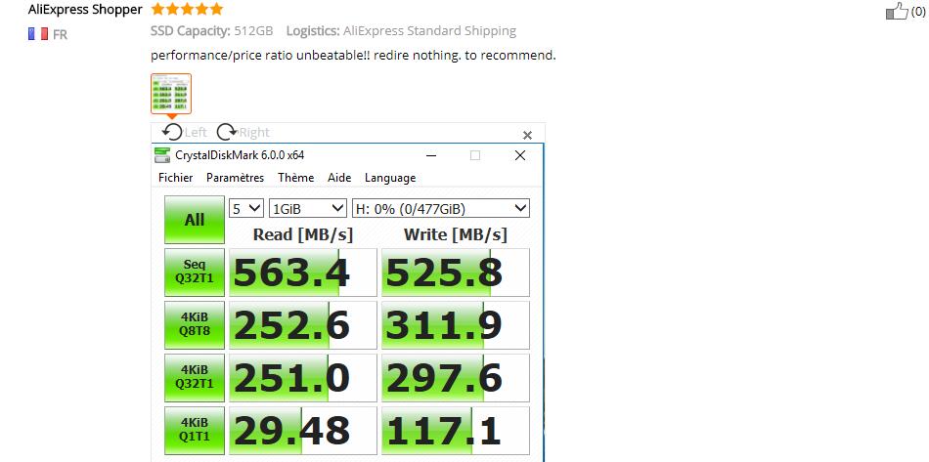Click the Seq read value 563.4
This screenshot has width=929, height=462.
click(303, 273)
